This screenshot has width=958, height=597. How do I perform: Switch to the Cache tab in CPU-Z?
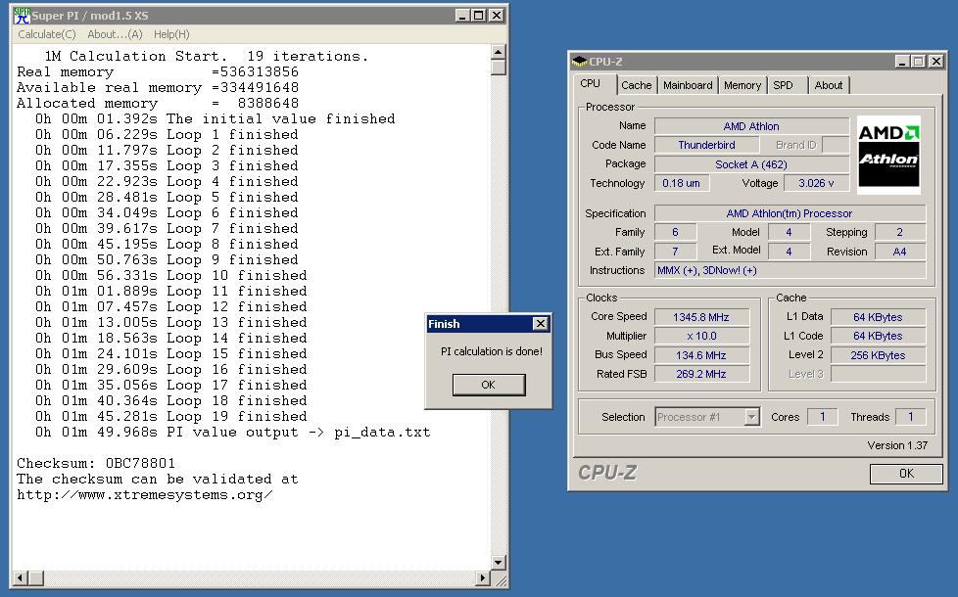point(636,85)
